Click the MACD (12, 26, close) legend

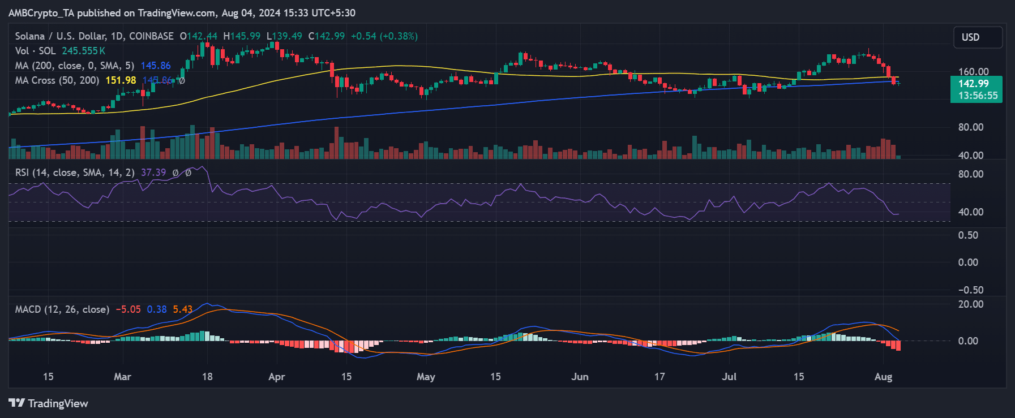62,309
